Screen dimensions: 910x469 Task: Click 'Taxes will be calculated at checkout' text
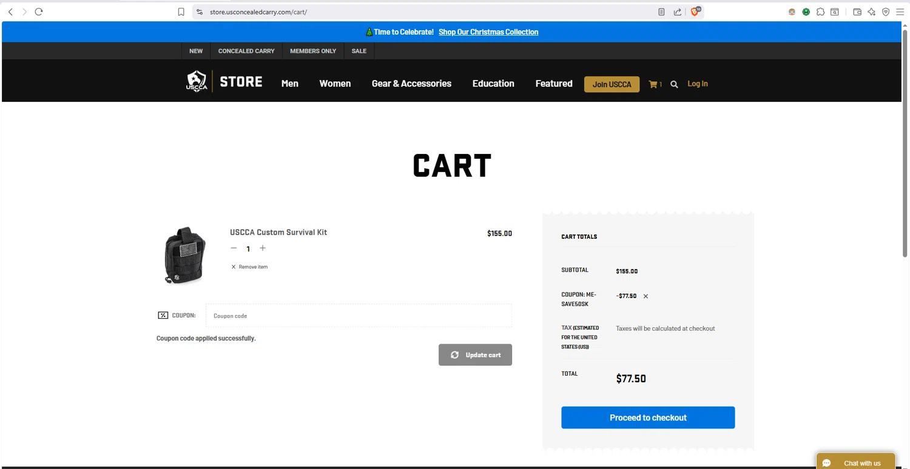[x=666, y=328]
